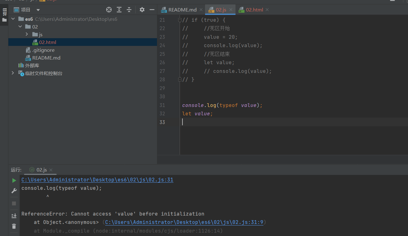
Task: Click the 02.js:31:9 stack trace link
Action: [x=184, y=222]
